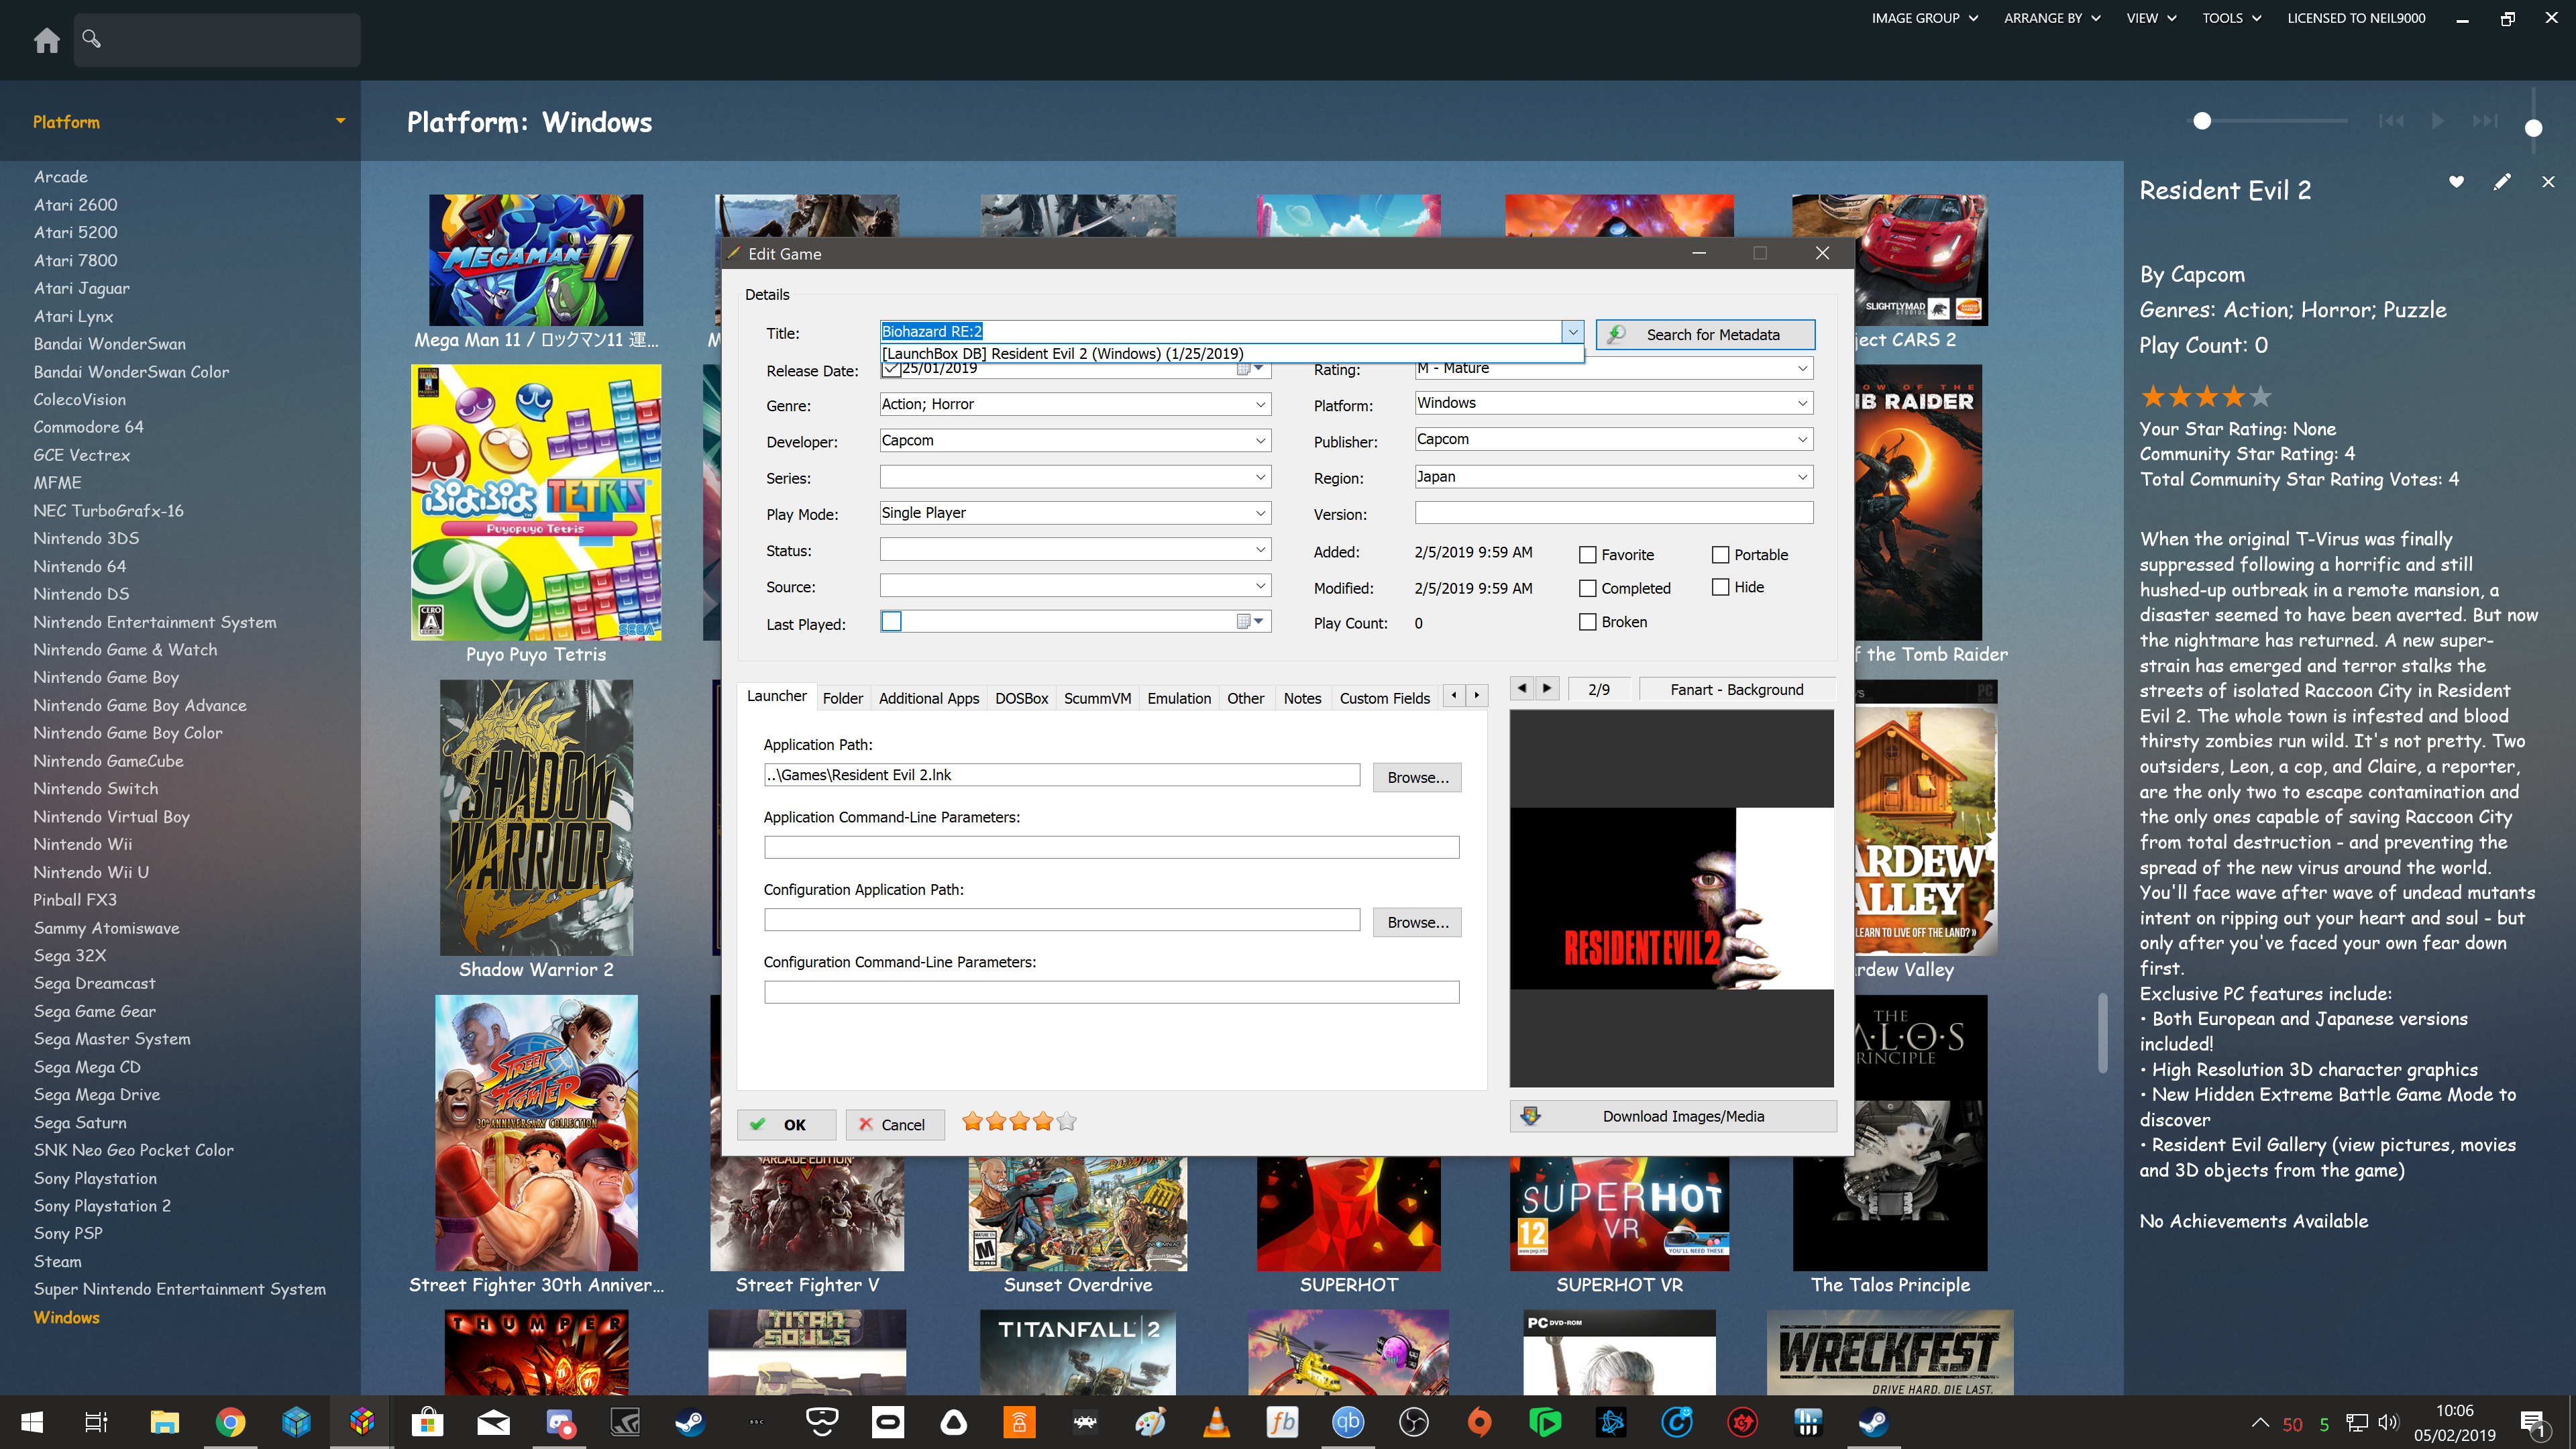The width and height of the screenshot is (2576, 1449).
Task: Click the pencil edit icon in details panel
Action: [x=2502, y=182]
